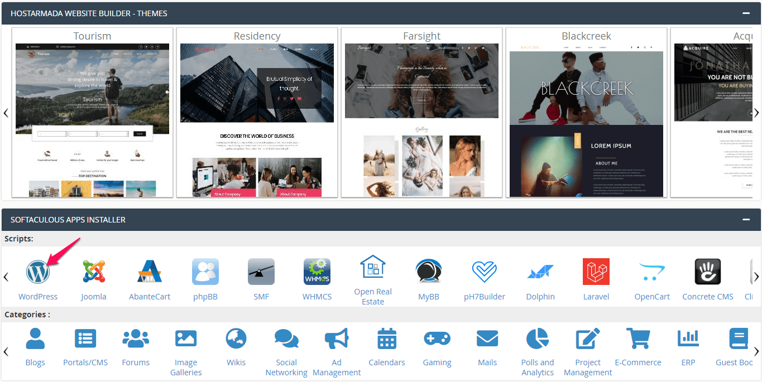Open the OpenCart cart icon
Image resolution: width=762 pixels, height=382 pixels.
click(652, 272)
